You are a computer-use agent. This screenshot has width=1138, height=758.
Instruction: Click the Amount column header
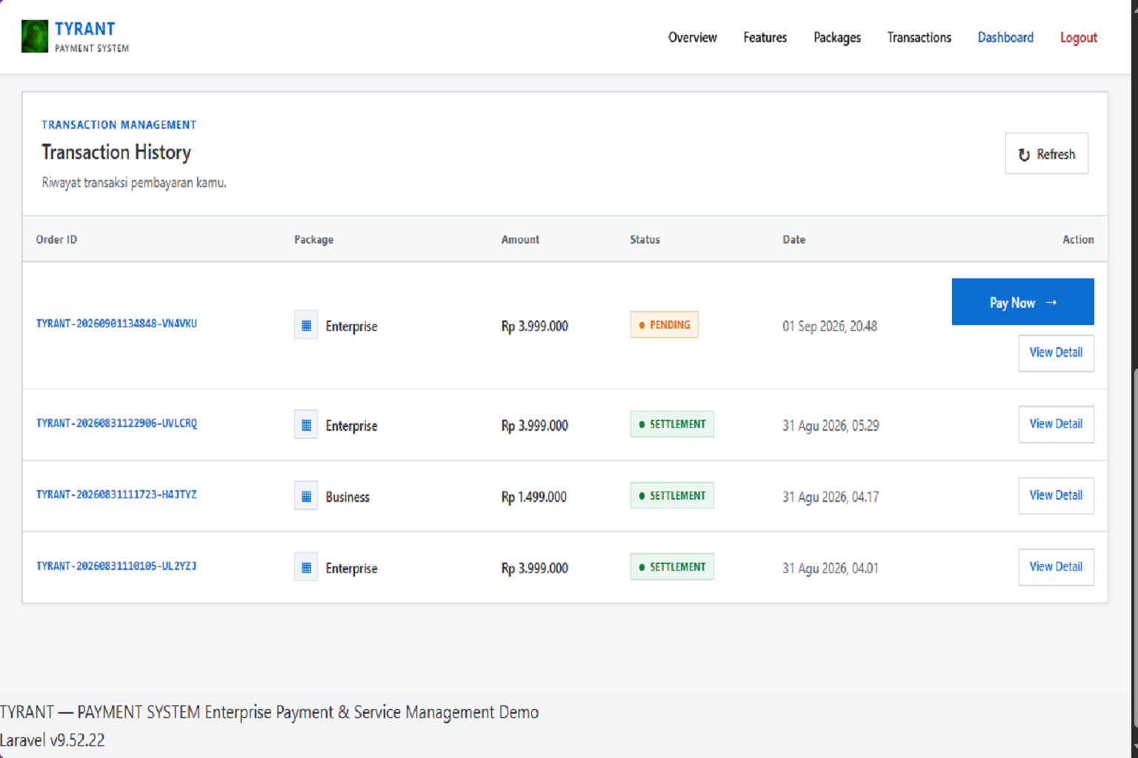[x=520, y=240]
